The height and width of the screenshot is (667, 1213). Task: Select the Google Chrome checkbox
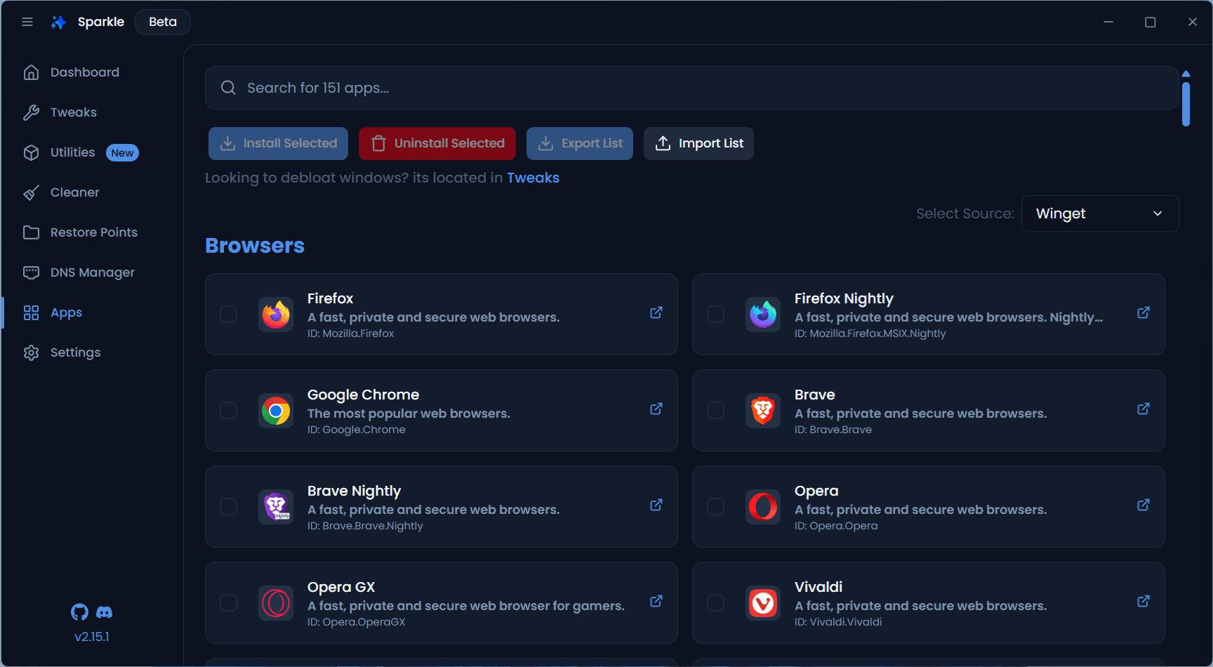229,410
